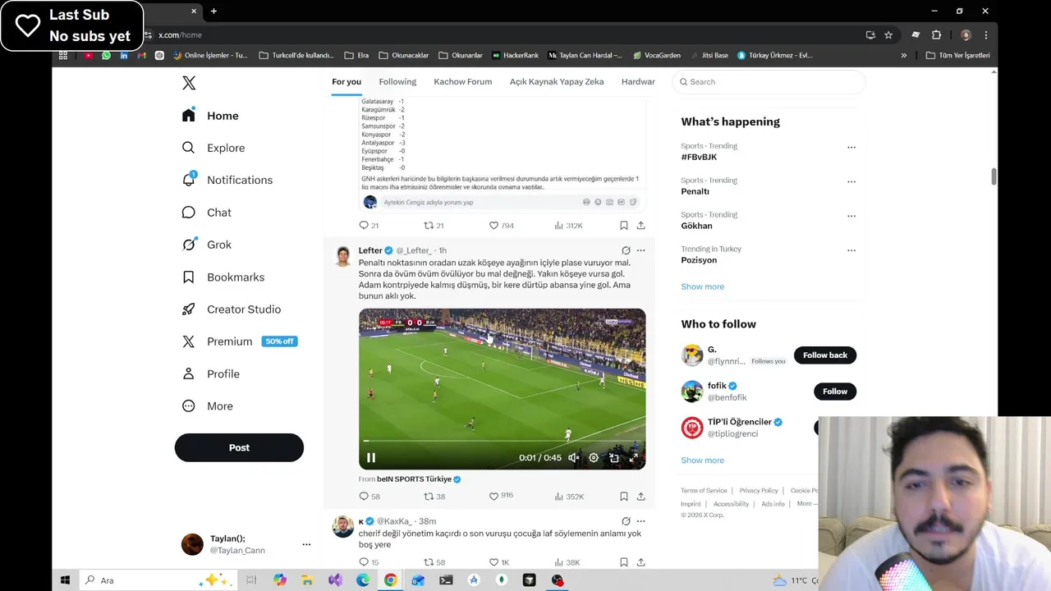Screen dimensions: 1051x591
Task: Open HackerRank bookmark in bookmarks bar
Action: (x=516, y=56)
